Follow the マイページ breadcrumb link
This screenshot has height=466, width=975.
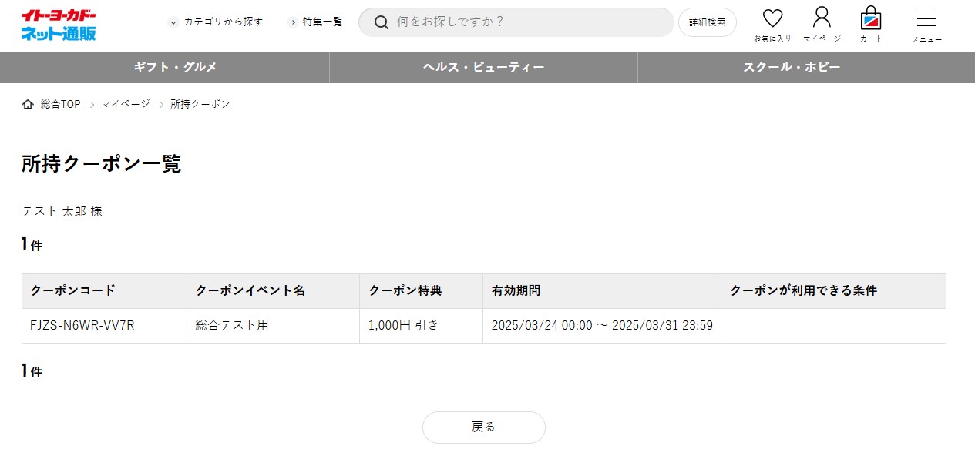tap(126, 104)
